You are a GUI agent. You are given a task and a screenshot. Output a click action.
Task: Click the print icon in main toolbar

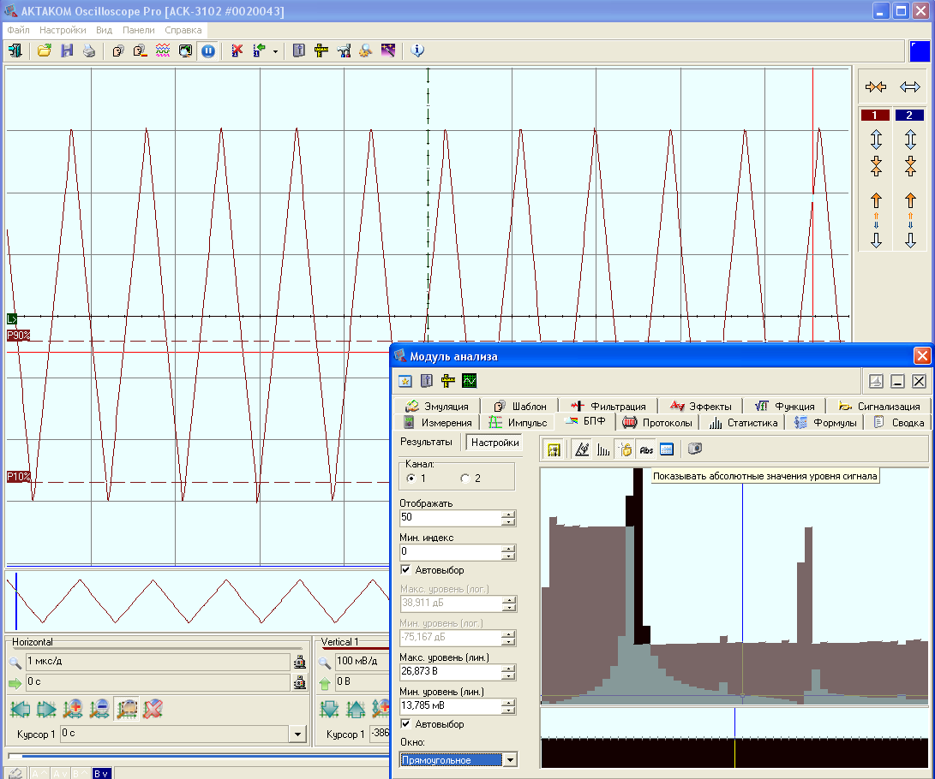pyautogui.click(x=89, y=51)
